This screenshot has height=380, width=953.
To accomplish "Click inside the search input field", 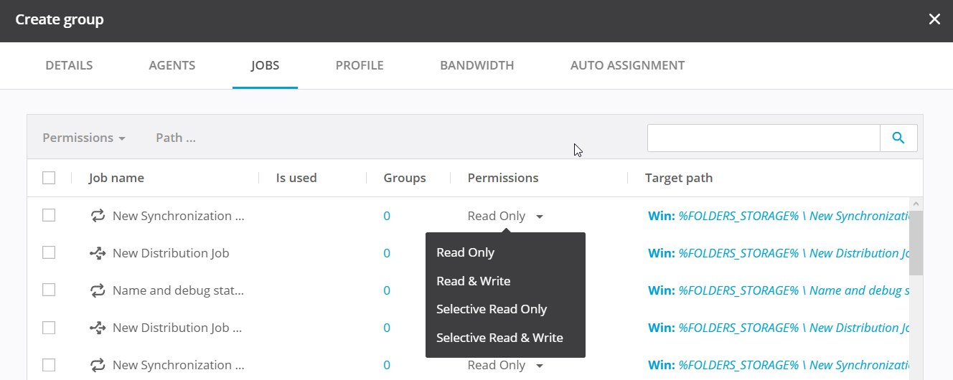I will pyautogui.click(x=763, y=138).
